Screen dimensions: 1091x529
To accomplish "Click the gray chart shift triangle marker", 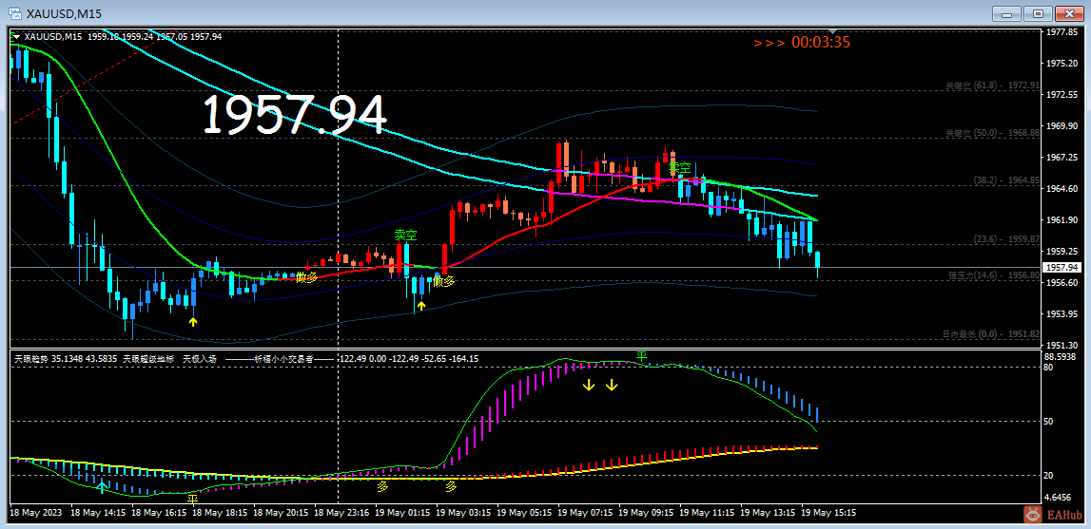I will [x=833, y=32].
